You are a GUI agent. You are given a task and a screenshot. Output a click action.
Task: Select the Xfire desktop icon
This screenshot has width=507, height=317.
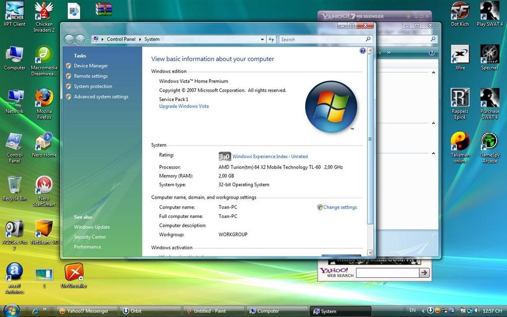tap(460, 57)
